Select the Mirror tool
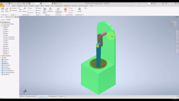Viewport: 179px width, 101px height. (x=38, y=10)
